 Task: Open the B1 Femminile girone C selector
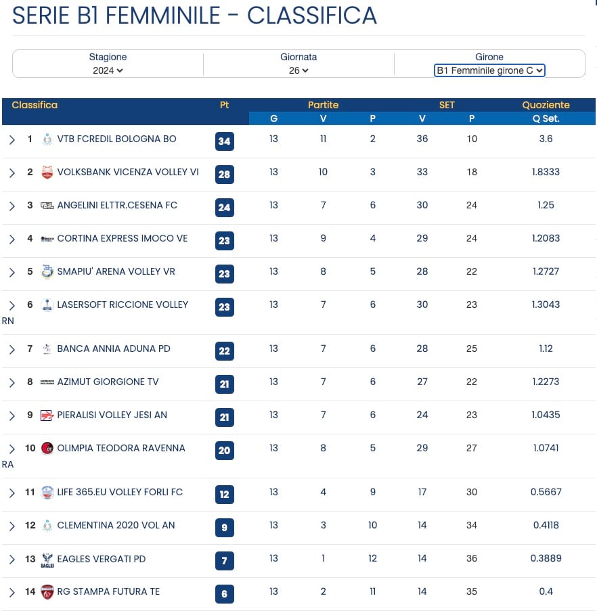click(489, 70)
